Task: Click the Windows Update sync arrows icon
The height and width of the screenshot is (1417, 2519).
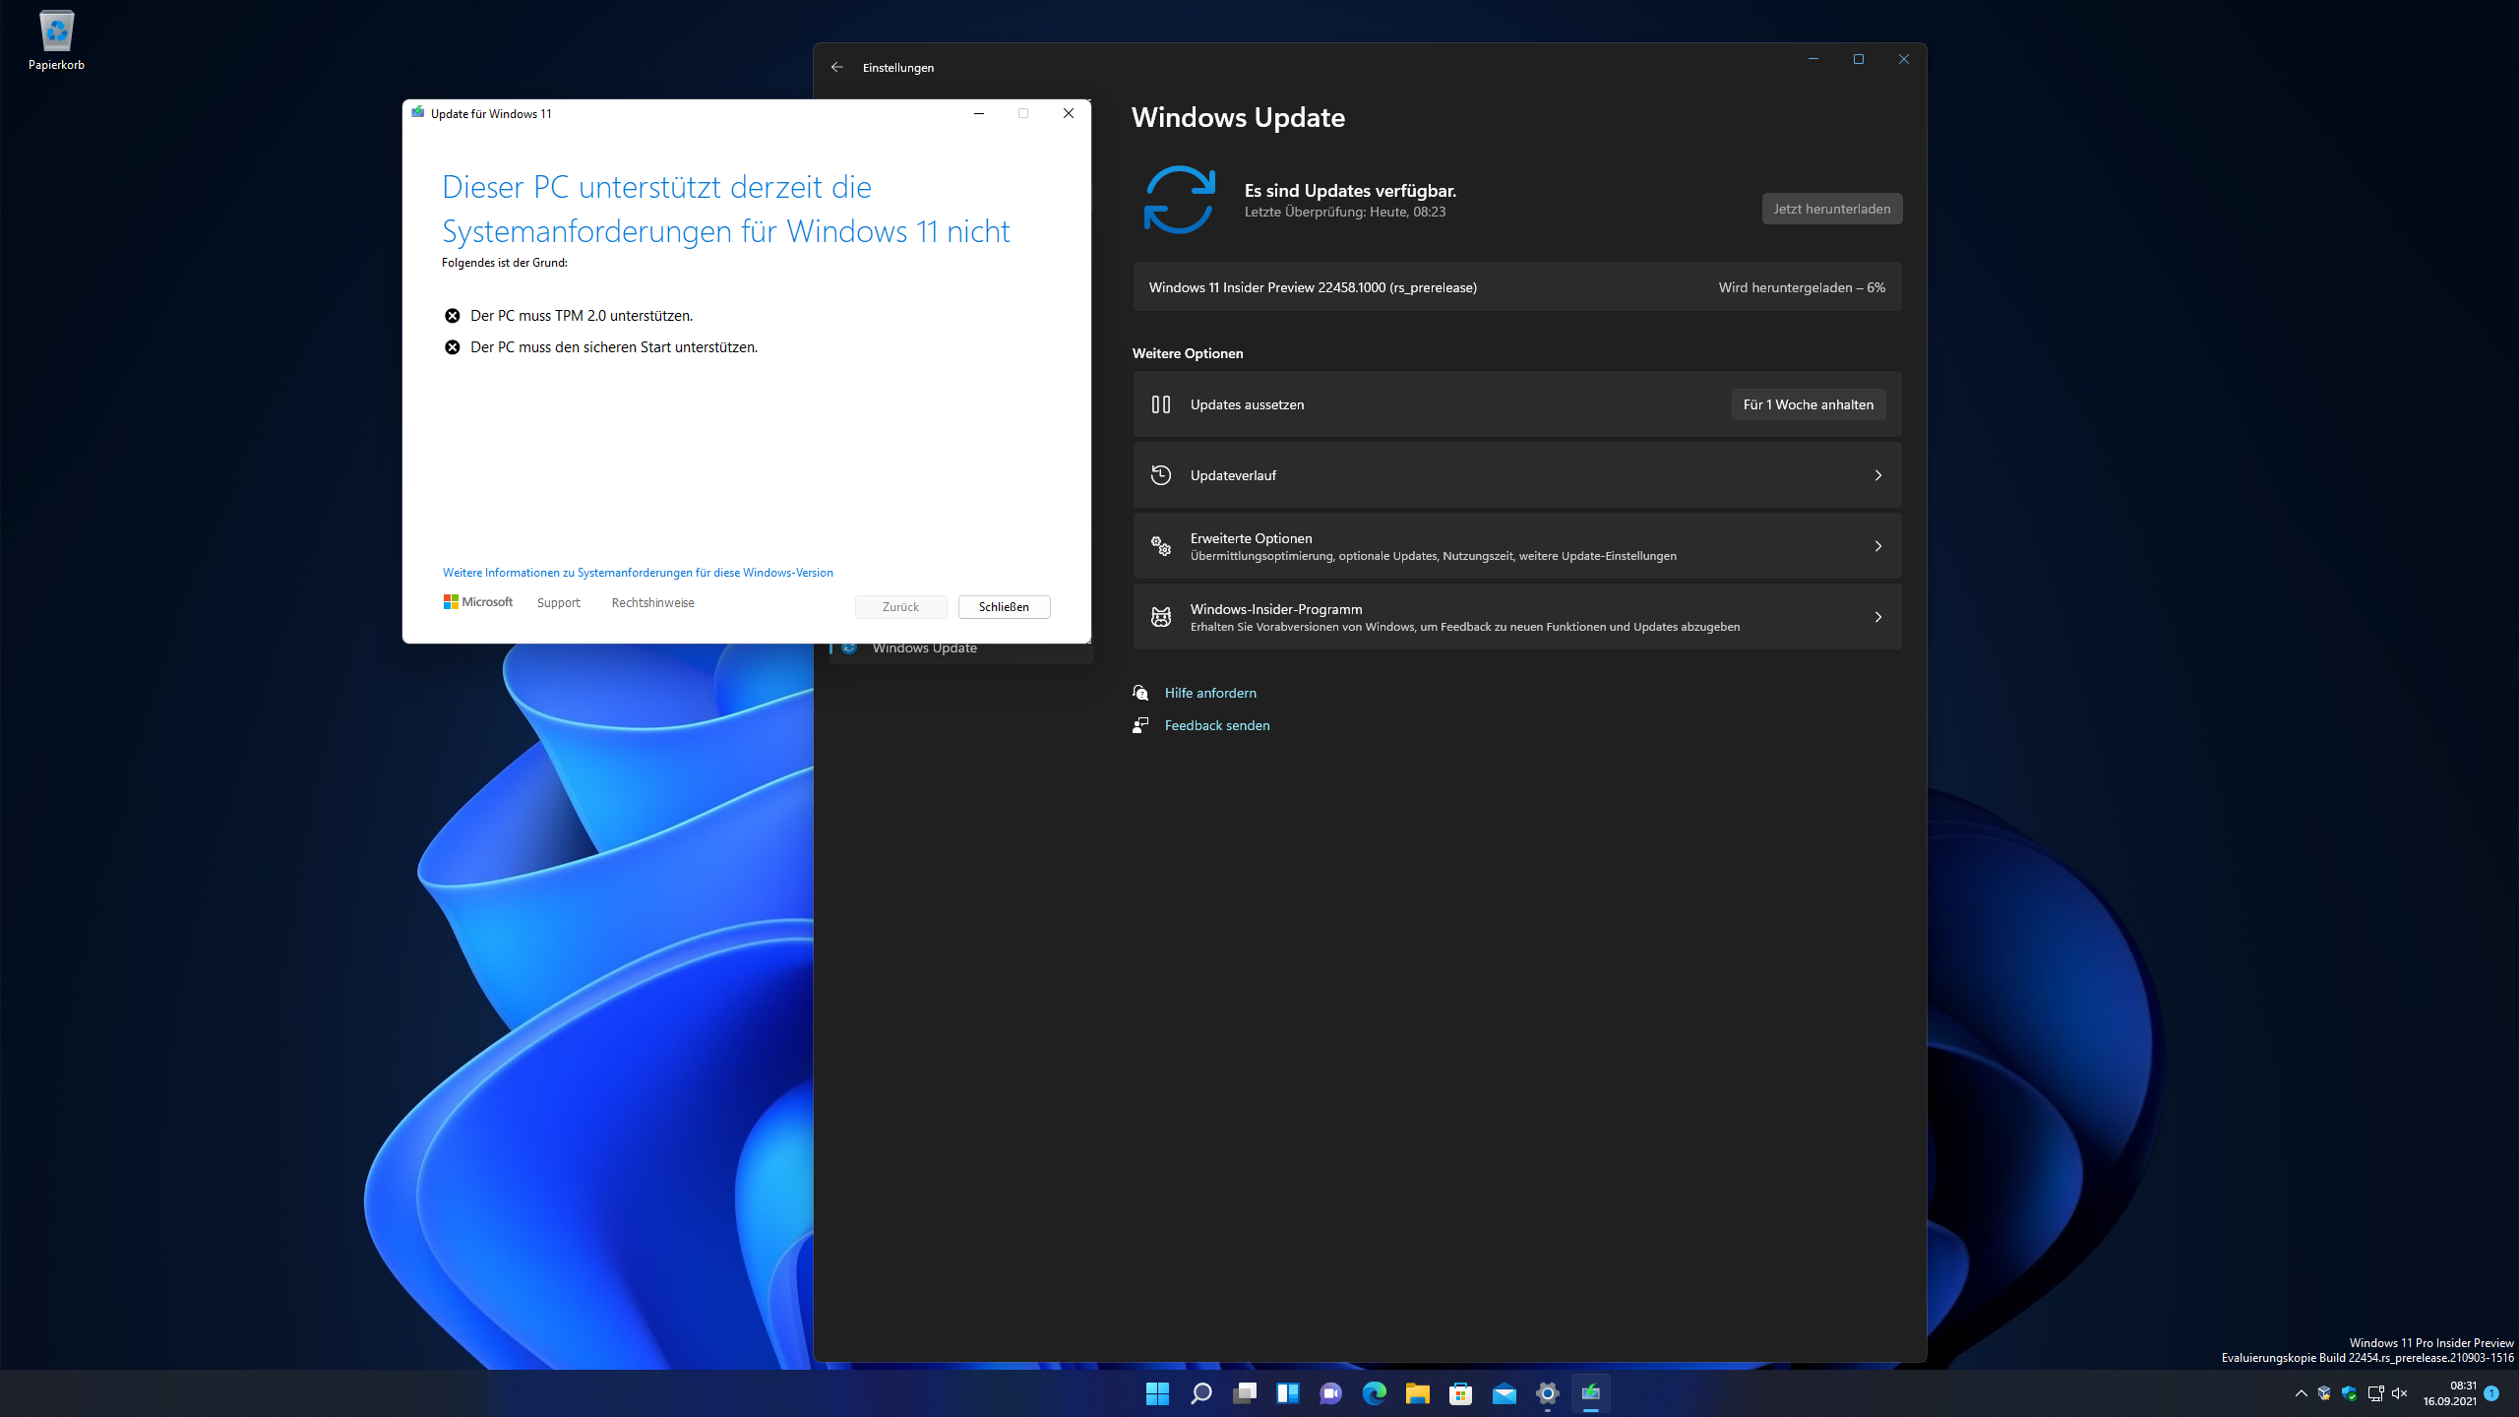Action: [1179, 200]
